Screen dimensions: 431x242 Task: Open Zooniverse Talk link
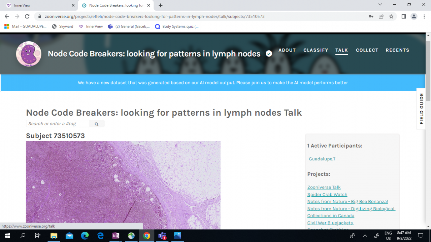click(x=324, y=187)
